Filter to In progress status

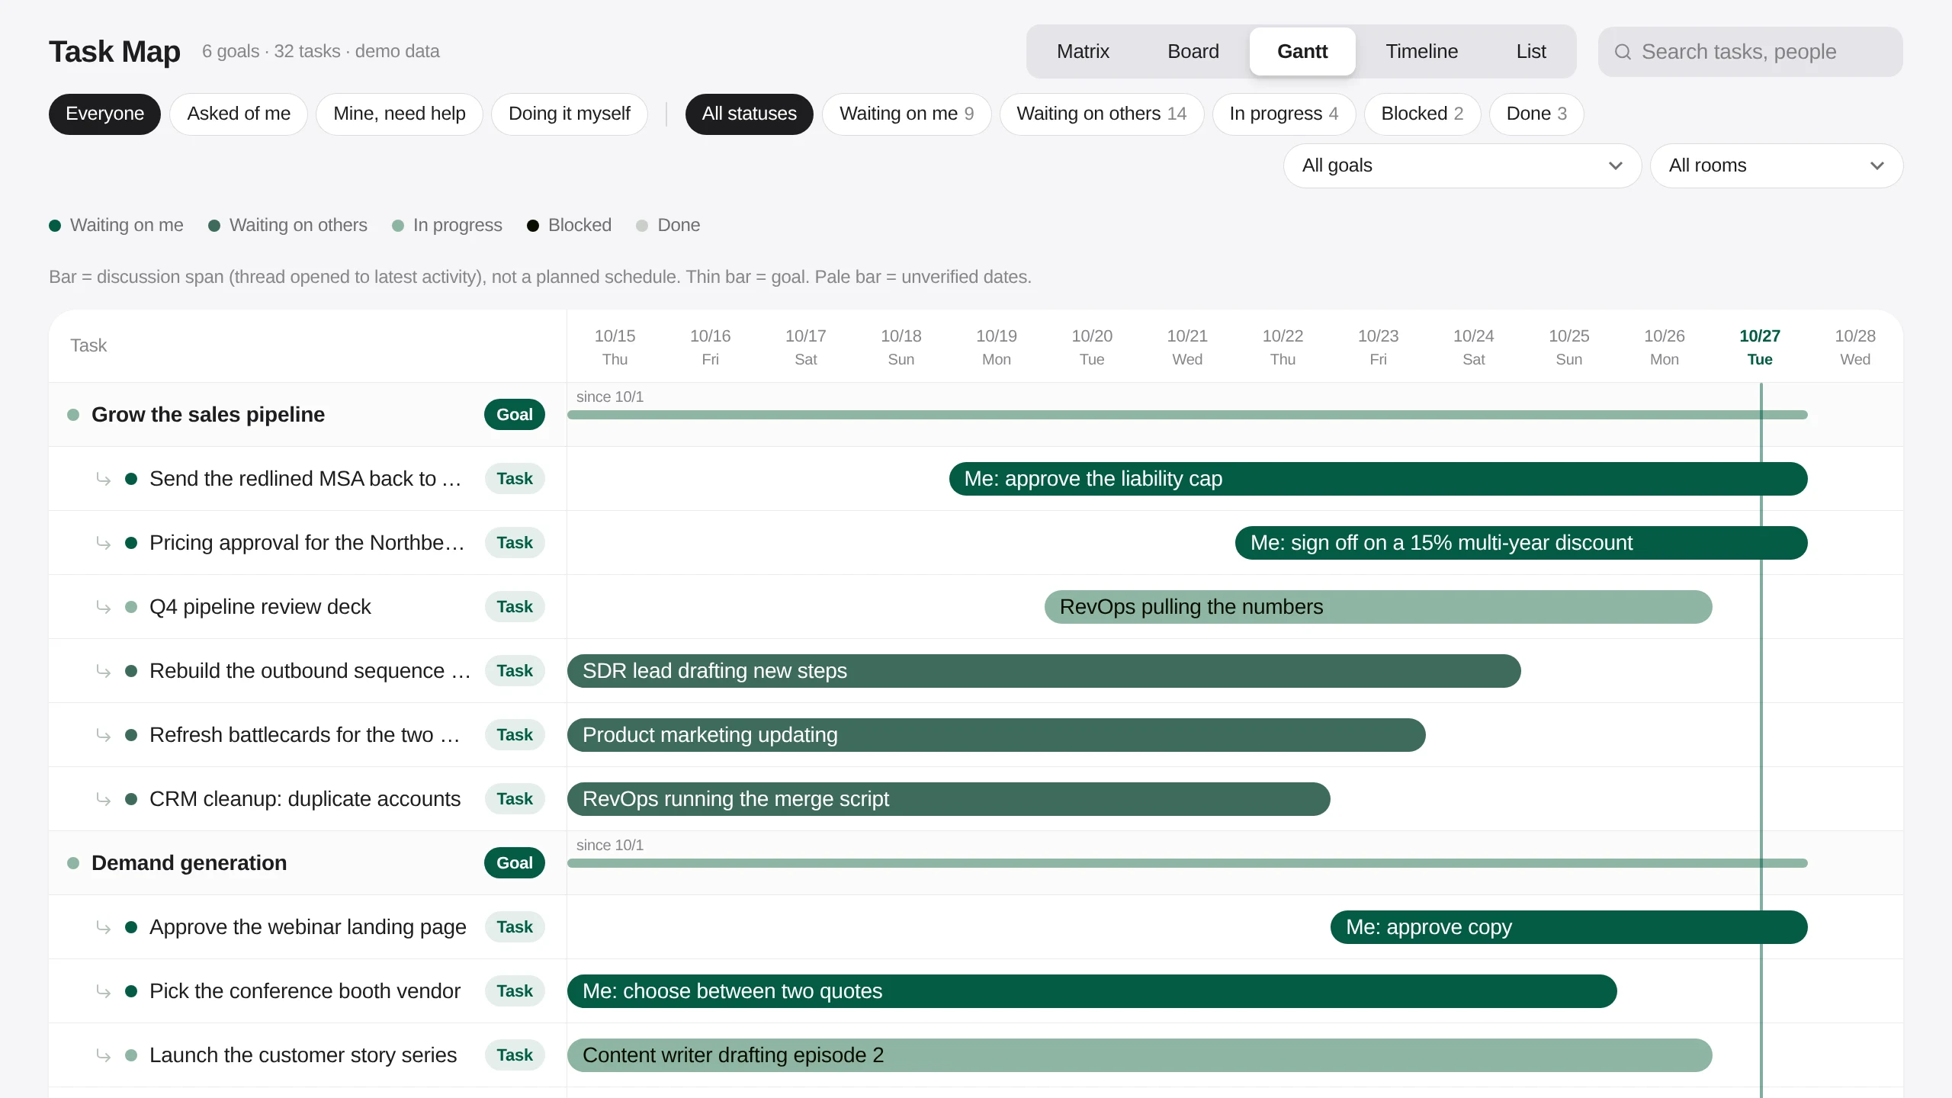point(1284,114)
